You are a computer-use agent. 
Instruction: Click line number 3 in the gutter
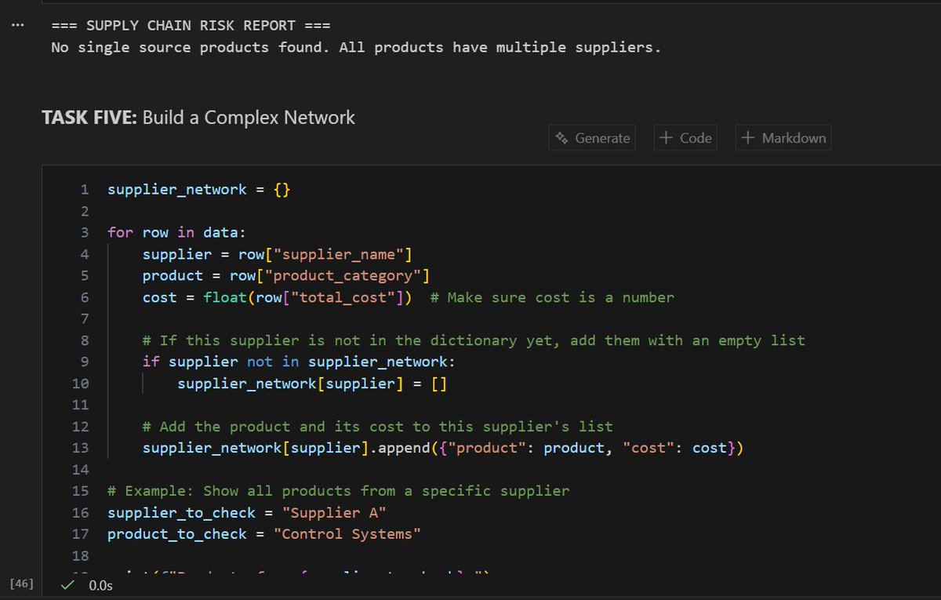tap(85, 233)
